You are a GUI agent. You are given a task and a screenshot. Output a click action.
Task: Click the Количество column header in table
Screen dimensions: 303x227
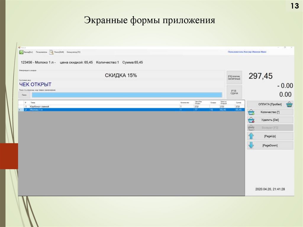click(185, 102)
